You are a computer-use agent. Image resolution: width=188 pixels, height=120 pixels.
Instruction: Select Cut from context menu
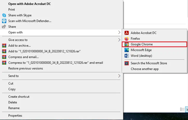[x=61, y=83]
